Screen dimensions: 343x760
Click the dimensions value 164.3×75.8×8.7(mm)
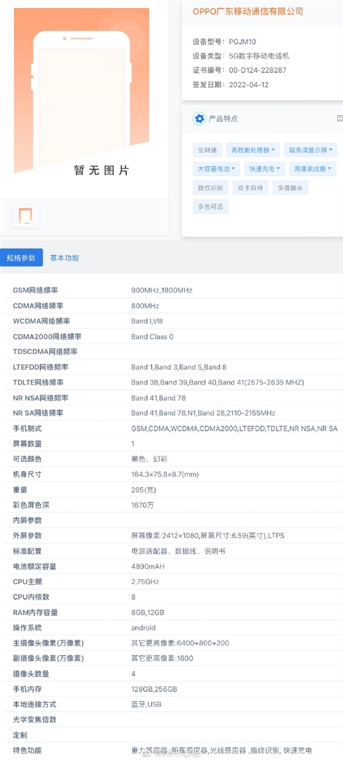[x=165, y=475]
